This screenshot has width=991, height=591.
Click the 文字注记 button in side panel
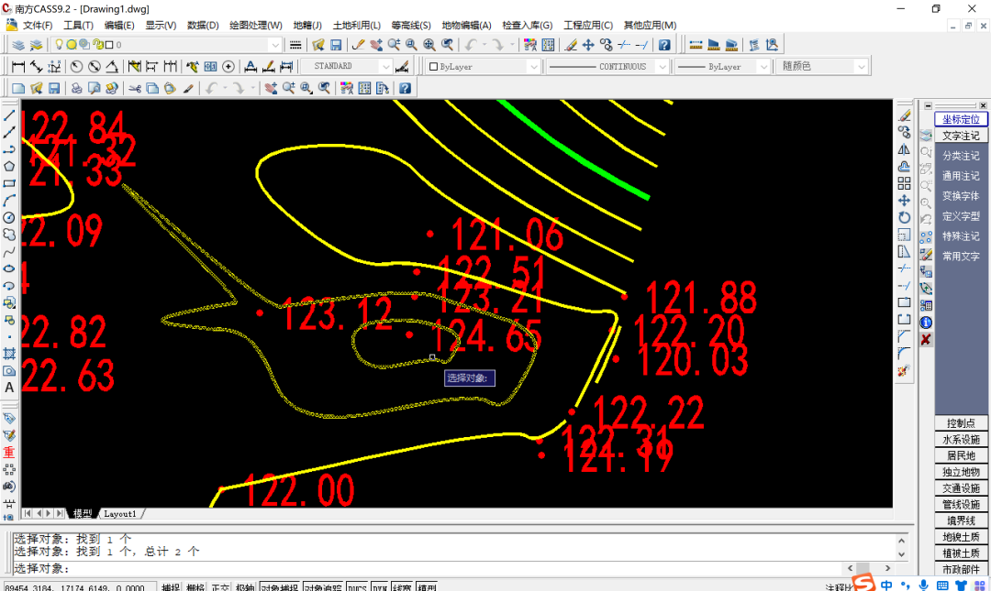pos(961,136)
